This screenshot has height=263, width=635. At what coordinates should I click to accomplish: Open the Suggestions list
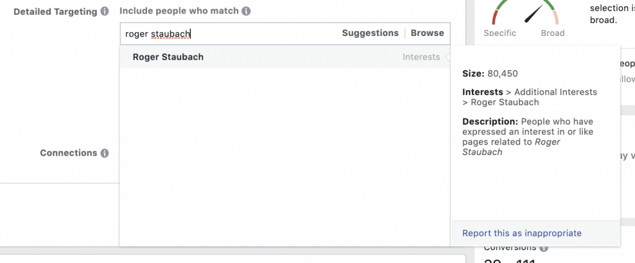click(x=370, y=33)
